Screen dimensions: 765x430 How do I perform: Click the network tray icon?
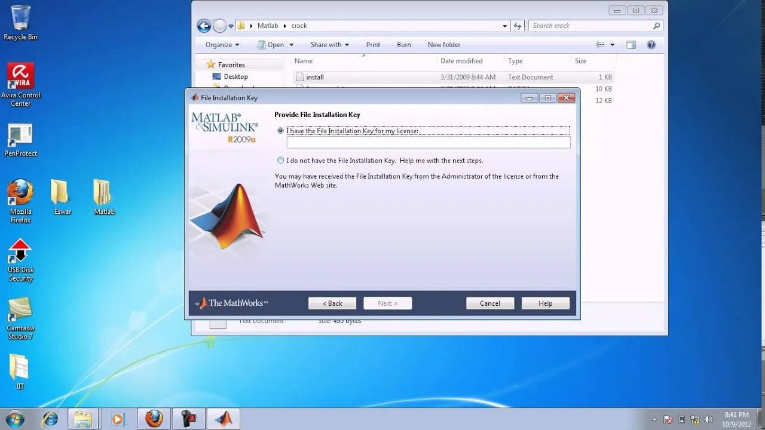pyautogui.click(x=695, y=419)
